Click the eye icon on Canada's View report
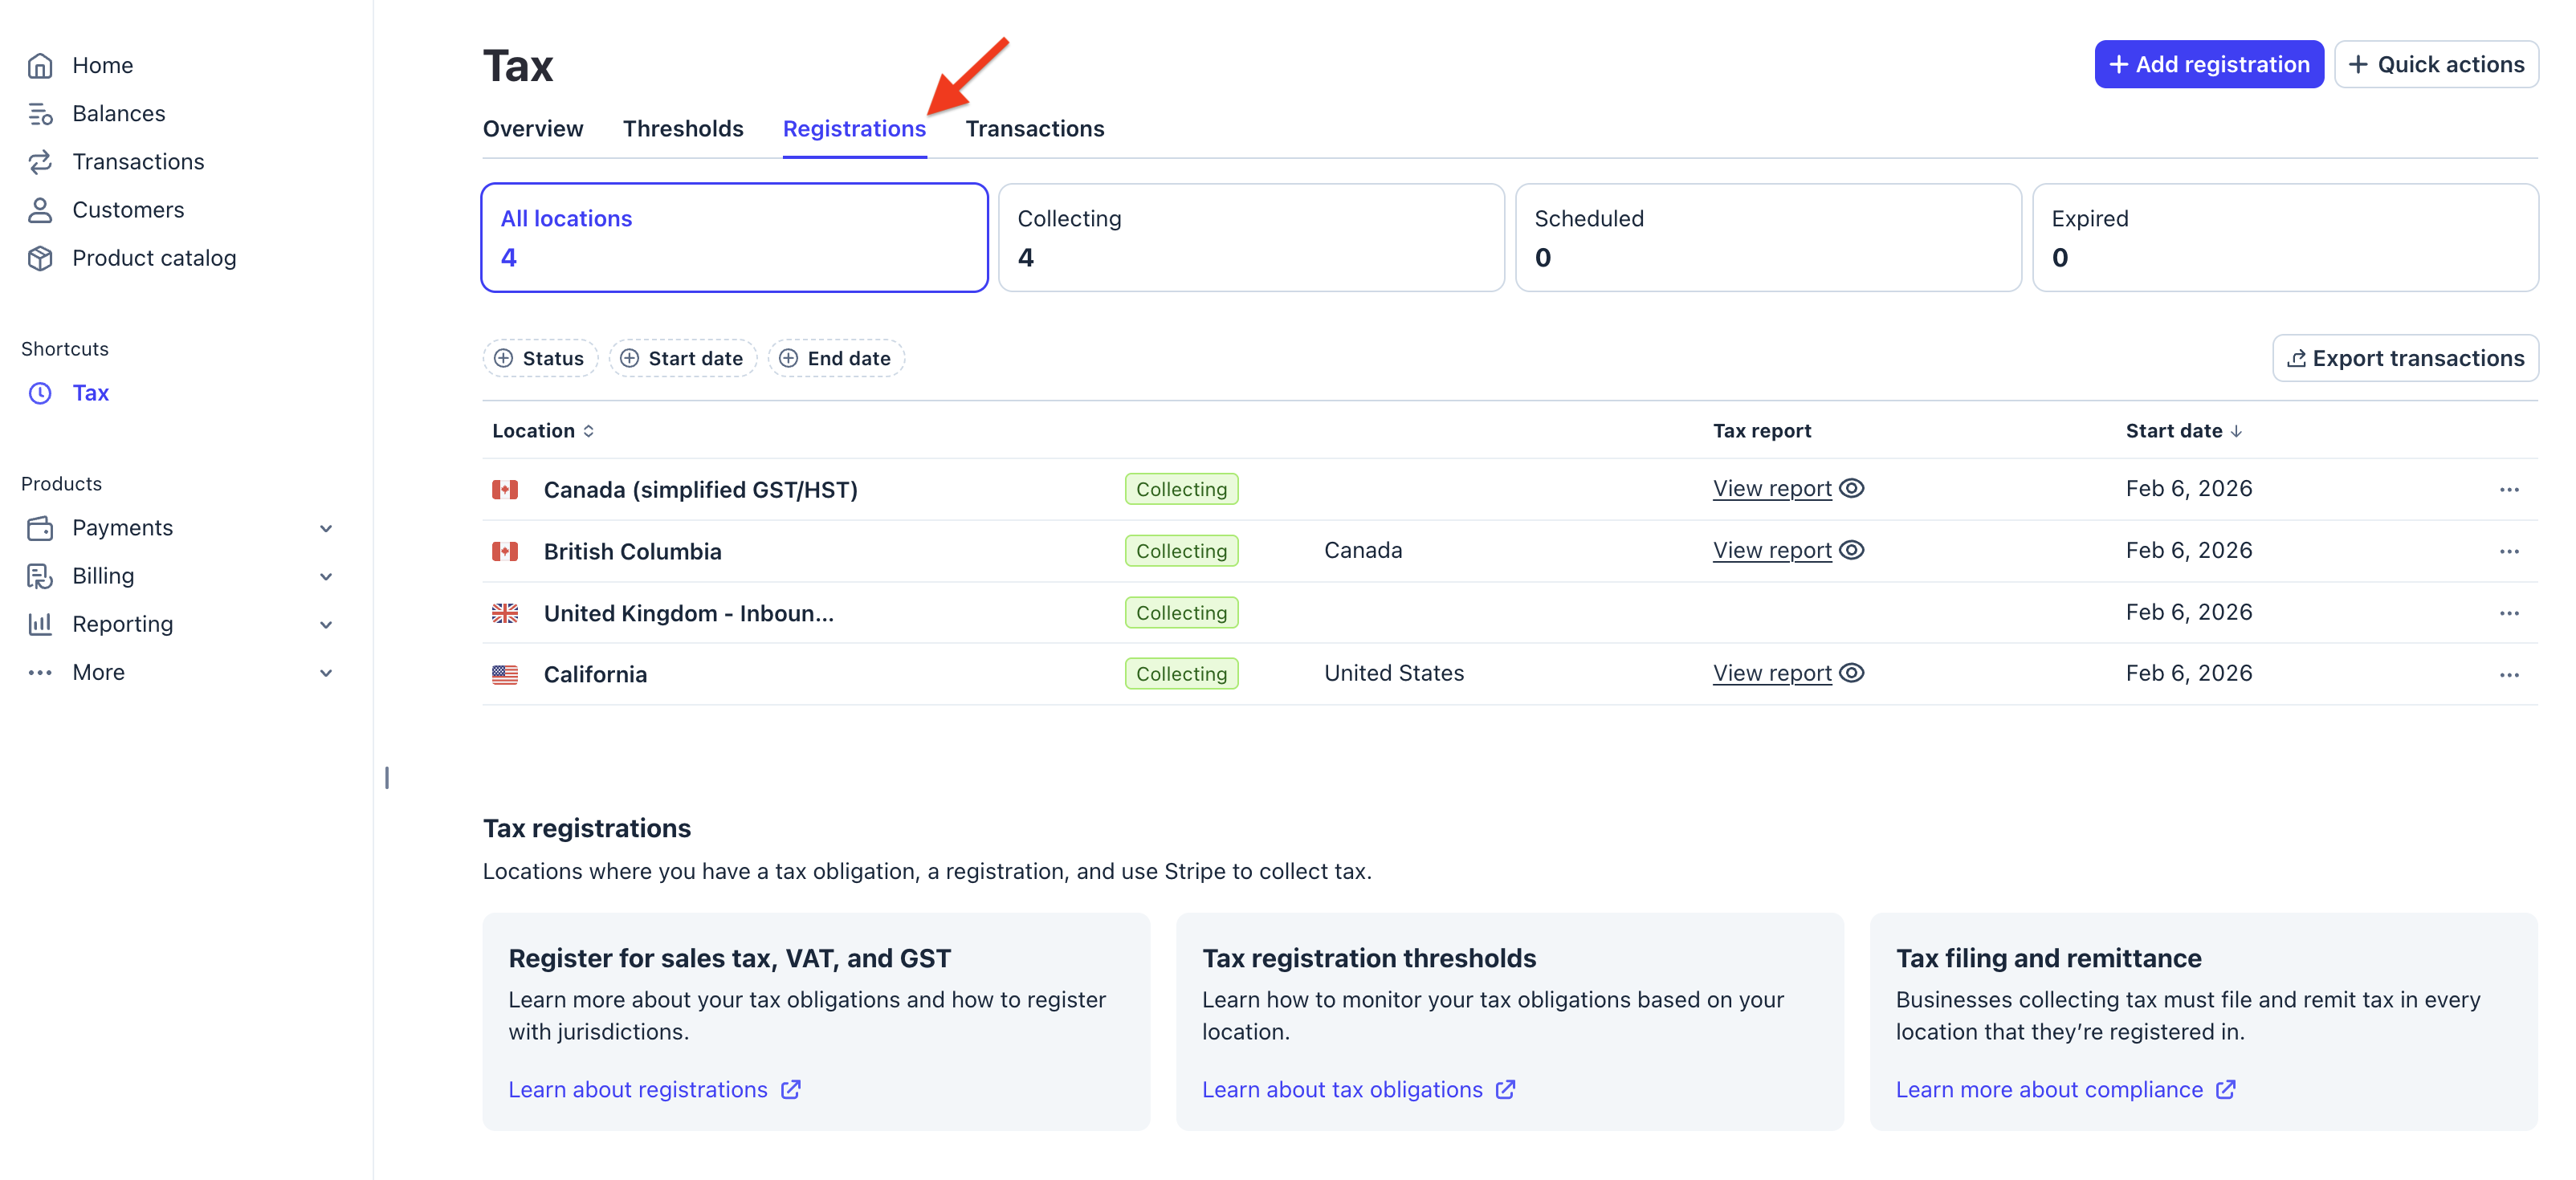The image size is (2576, 1180). [x=1852, y=488]
